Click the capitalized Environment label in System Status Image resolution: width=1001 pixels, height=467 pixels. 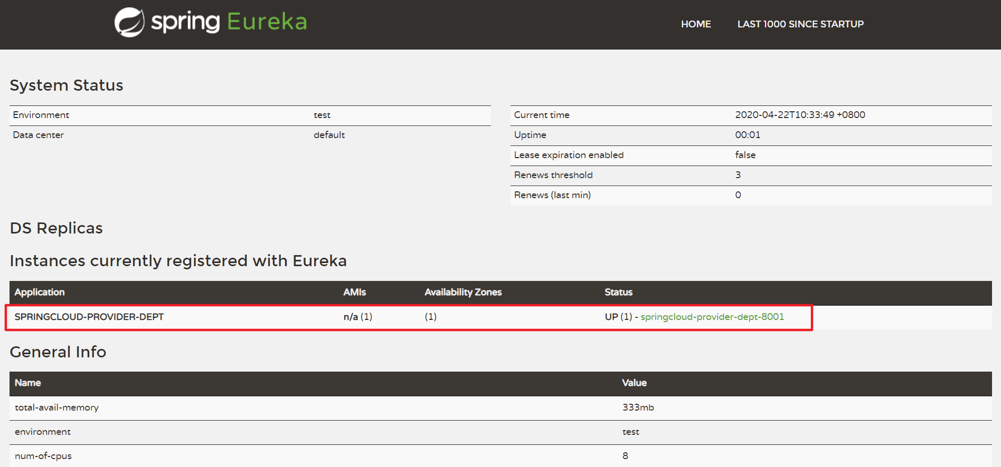click(x=41, y=115)
